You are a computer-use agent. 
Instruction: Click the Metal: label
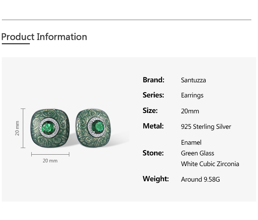coord(153,126)
